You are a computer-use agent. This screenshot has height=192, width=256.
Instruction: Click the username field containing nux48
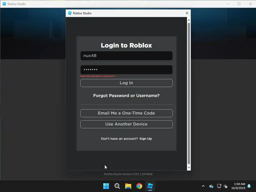(126, 56)
